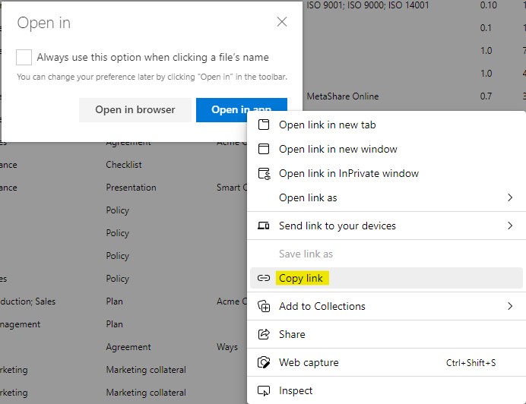Expand the 'Add to Collections' submenu arrow
526x404 pixels.
point(509,306)
